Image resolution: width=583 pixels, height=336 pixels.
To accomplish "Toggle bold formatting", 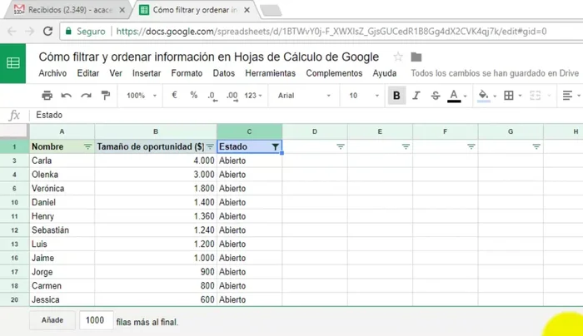I will click(x=396, y=96).
